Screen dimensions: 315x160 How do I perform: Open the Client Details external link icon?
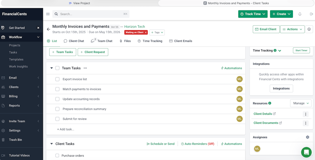[x=274, y=114]
